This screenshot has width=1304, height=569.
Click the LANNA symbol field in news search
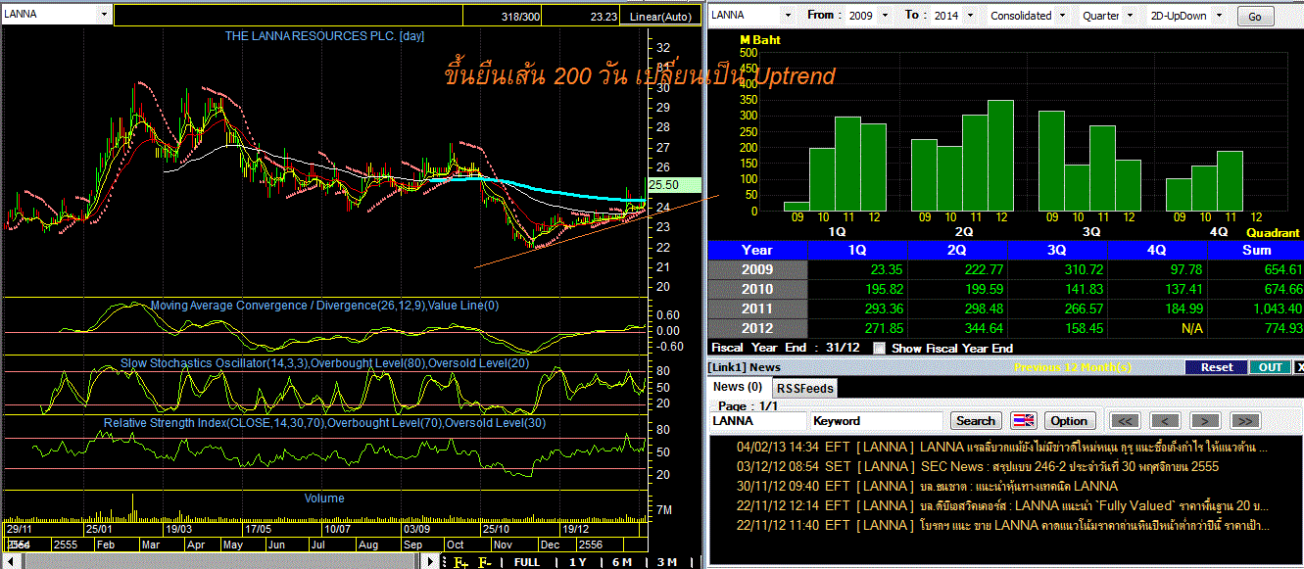(758, 421)
